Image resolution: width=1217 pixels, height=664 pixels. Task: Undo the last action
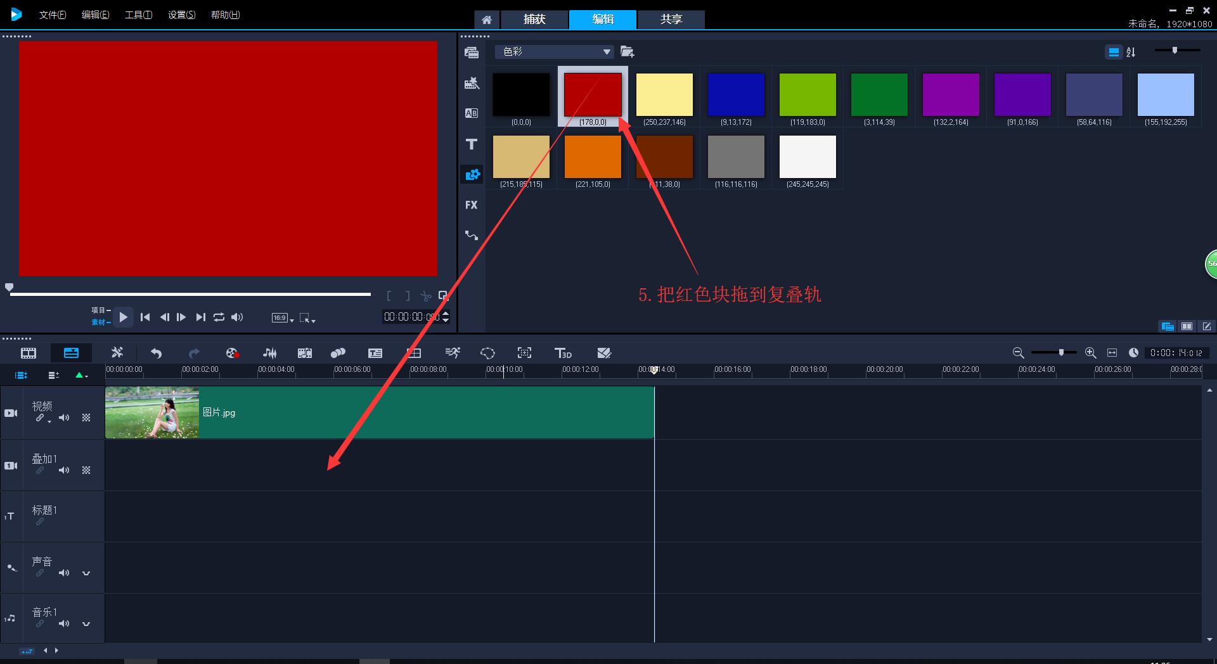[x=157, y=353]
